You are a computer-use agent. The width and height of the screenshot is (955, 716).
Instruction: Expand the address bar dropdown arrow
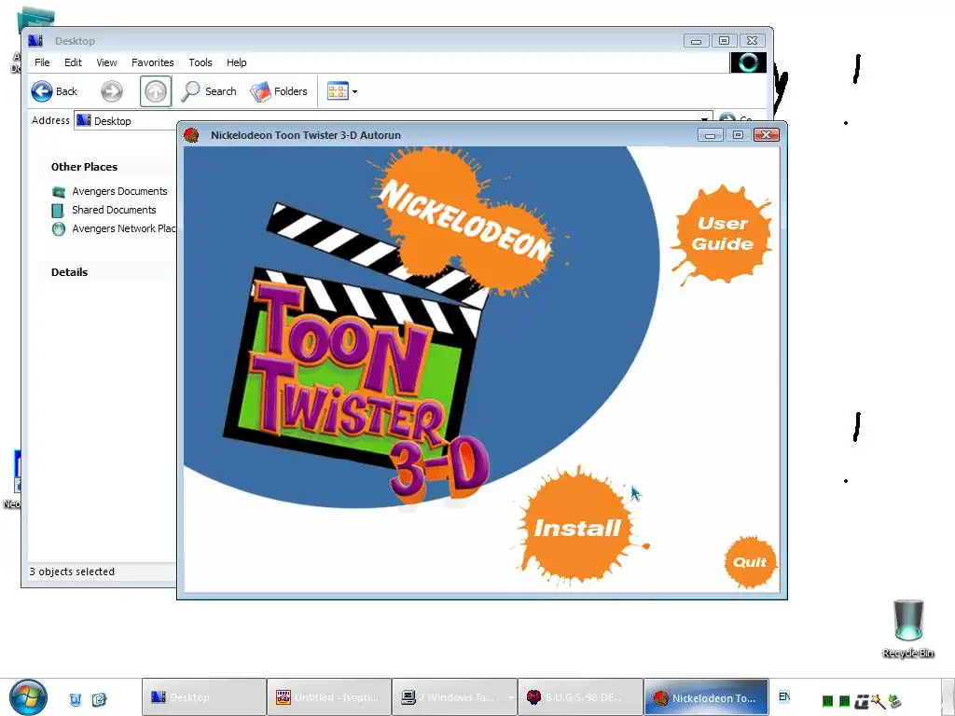(x=705, y=119)
